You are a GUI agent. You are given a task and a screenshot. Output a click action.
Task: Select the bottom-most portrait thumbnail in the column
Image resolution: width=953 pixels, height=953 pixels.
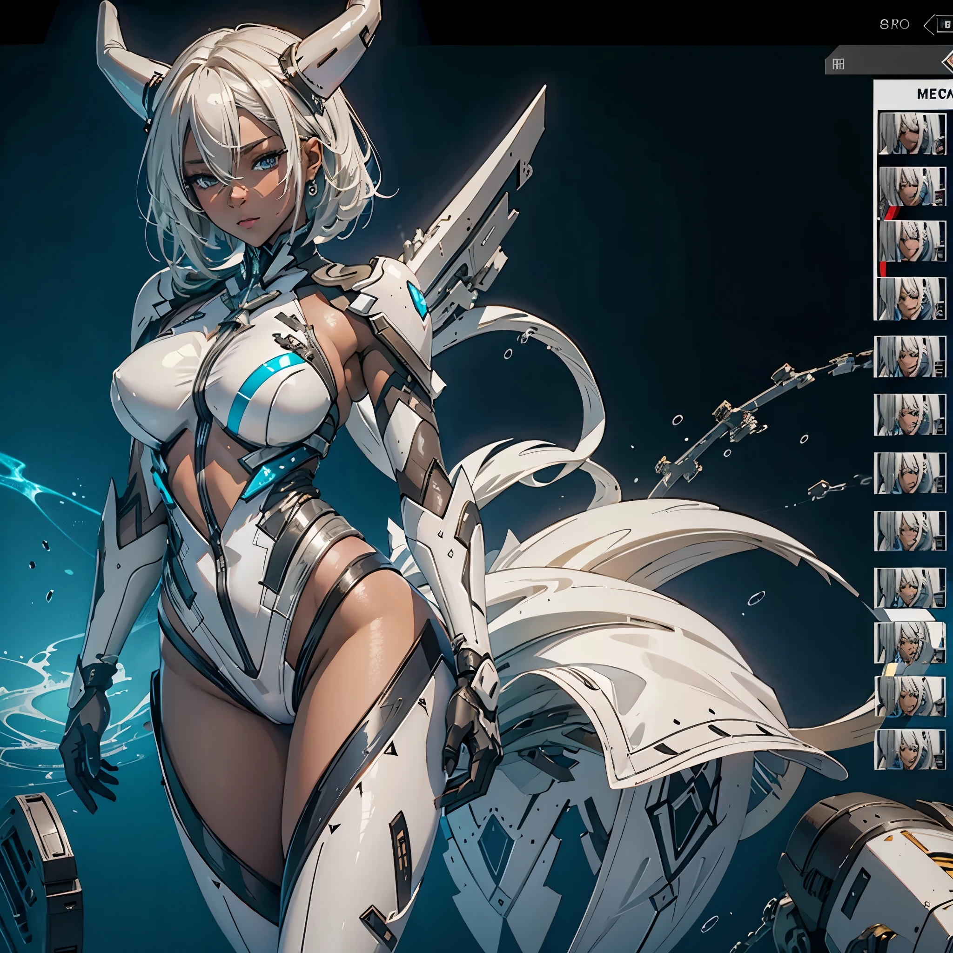pos(909,749)
